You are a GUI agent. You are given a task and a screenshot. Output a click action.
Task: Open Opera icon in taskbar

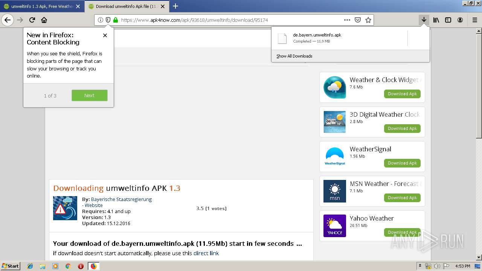pos(81,266)
